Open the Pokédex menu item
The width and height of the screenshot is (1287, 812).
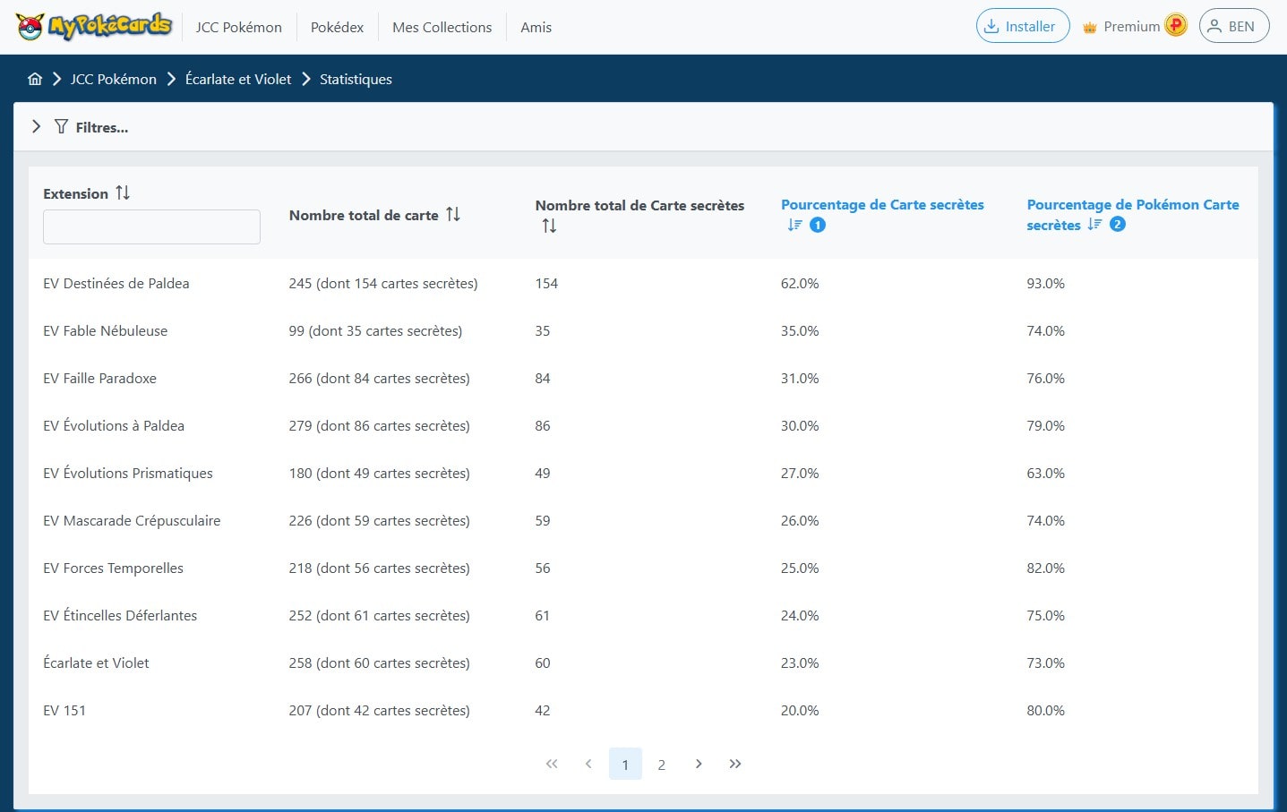point(337,27)
